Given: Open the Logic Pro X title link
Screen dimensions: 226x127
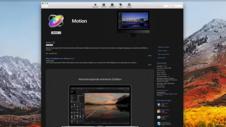Looking at the screenshot, I should 165,103.
